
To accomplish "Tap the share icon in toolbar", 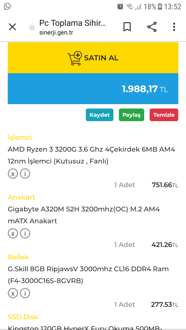I will coord(152,27).
